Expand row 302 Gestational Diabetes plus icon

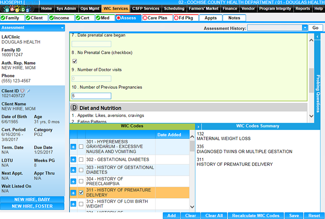pos(73,160)
